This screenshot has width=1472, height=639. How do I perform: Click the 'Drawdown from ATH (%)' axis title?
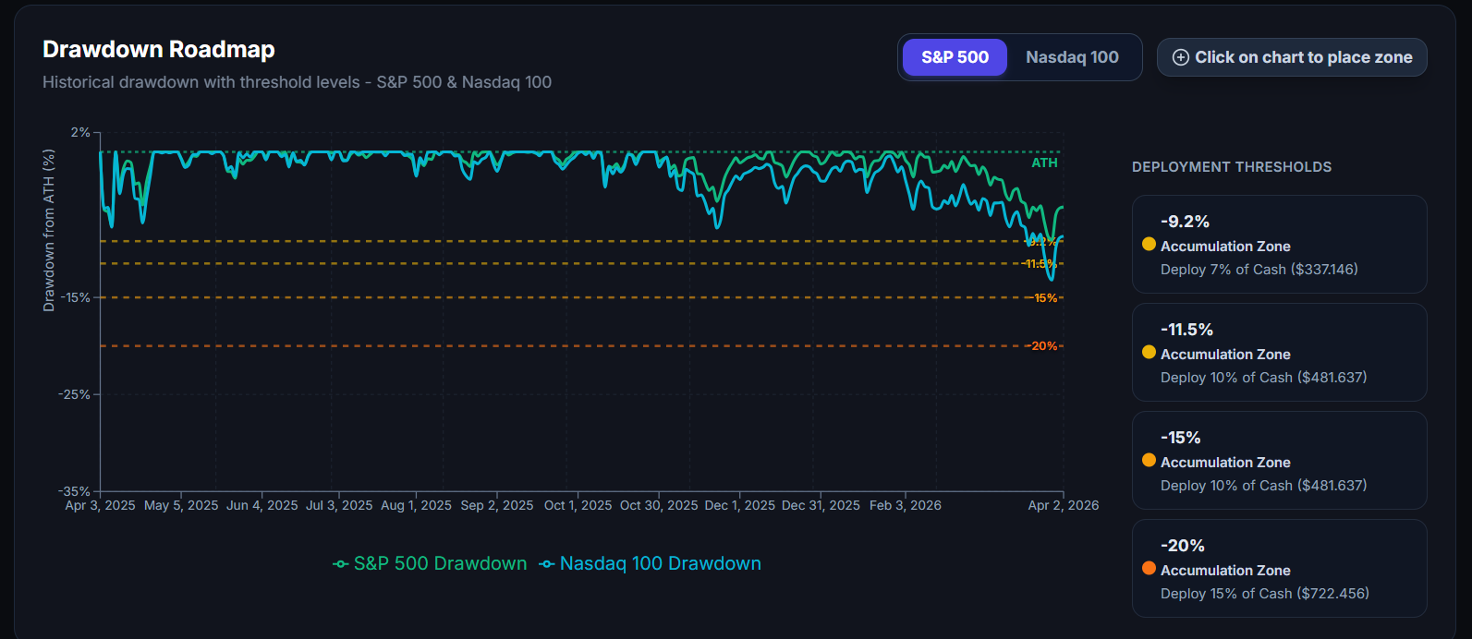(x=49, y=231)
